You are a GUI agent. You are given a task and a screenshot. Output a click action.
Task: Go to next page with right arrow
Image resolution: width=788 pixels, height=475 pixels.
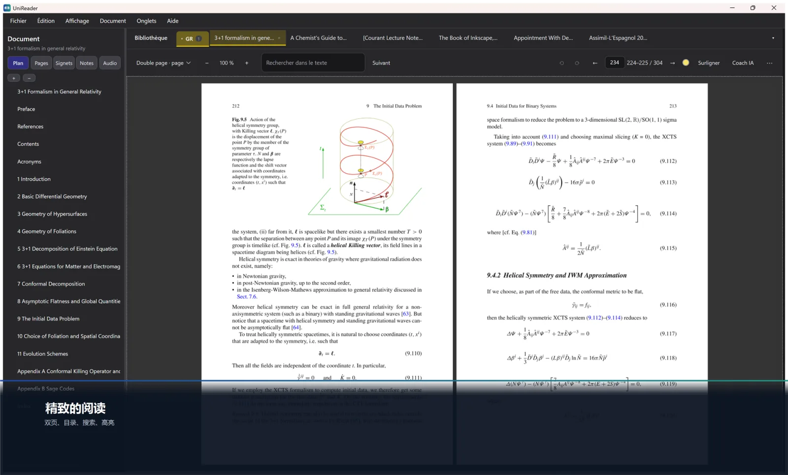(x=672, y=63)
